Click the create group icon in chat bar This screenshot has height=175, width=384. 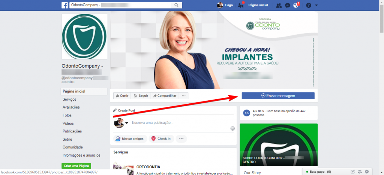tap(360, 172)
